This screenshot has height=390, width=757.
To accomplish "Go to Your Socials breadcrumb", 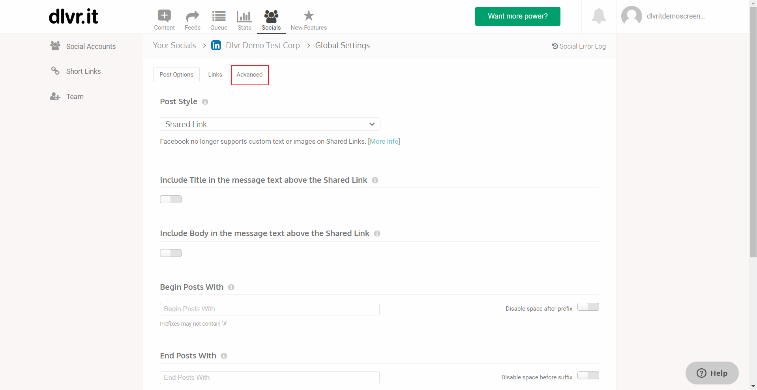I will [174, 45].
